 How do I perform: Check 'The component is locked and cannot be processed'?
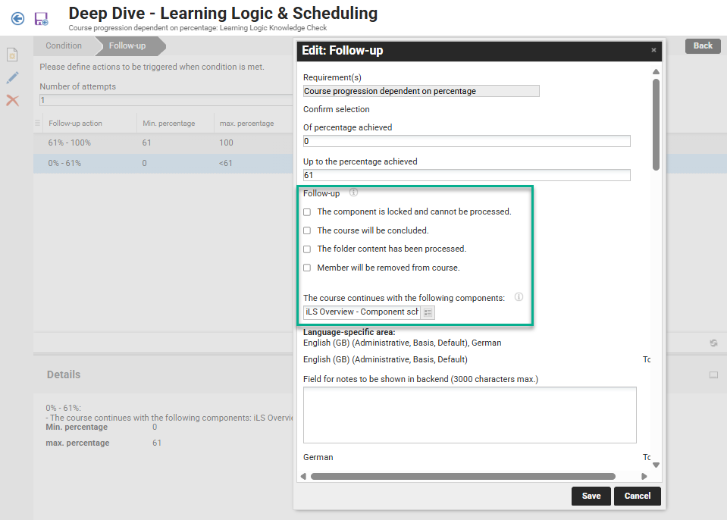[307, 212]
